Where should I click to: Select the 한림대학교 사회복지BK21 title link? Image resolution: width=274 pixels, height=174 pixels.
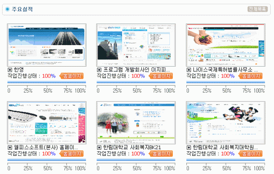pyautogui.click(x=133, y=147)
